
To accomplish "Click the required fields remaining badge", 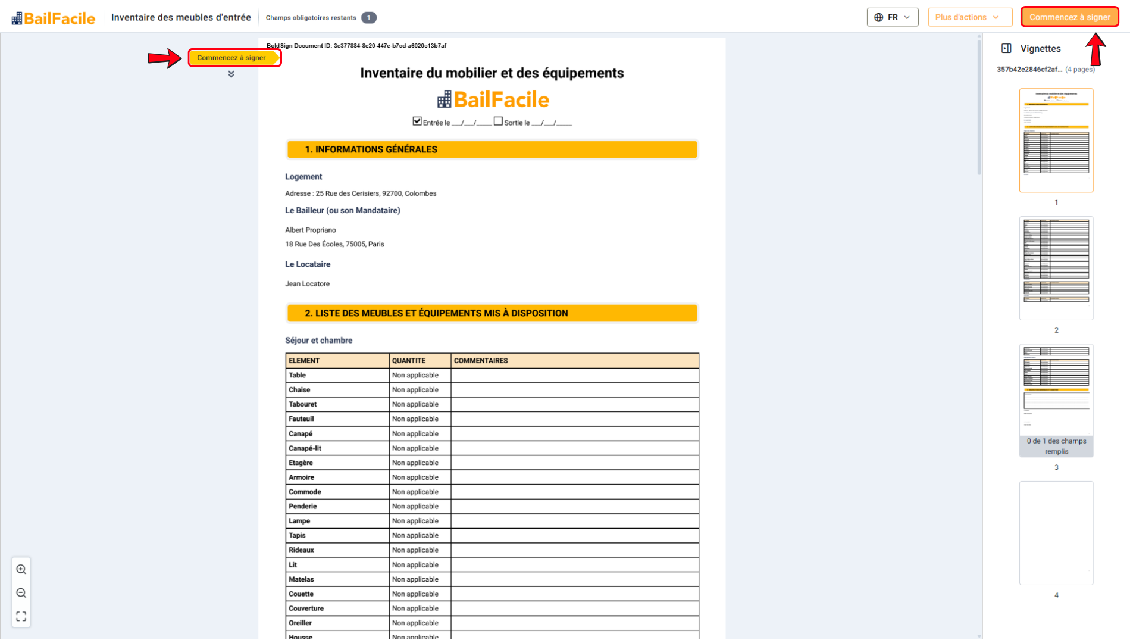I will click(x=368, y=18).
